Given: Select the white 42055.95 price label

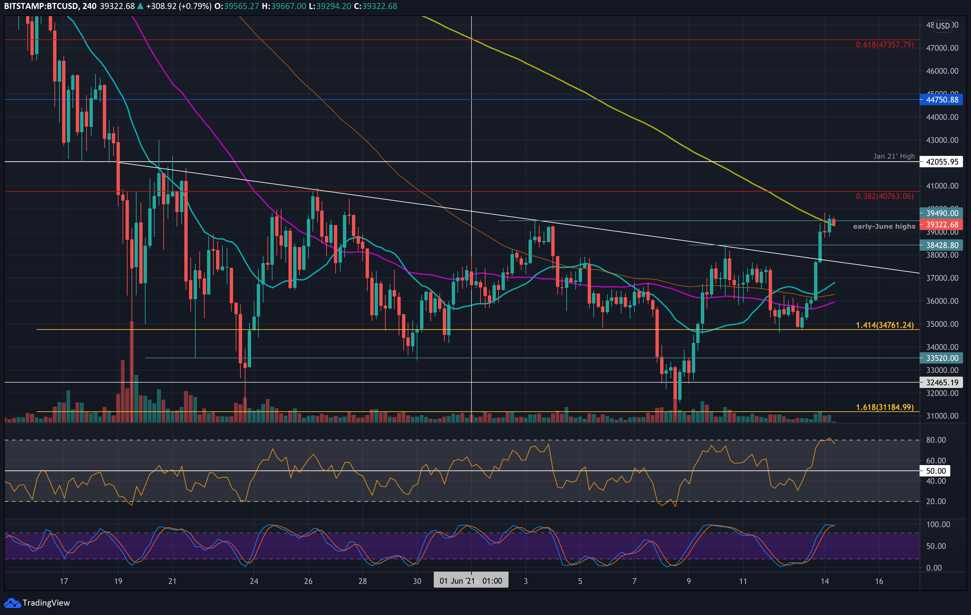Looking at the screenshot, I should coord(941,162).
